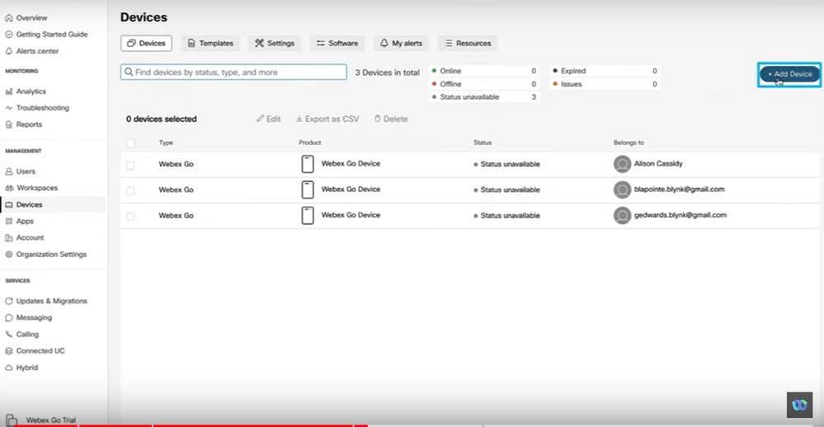Open Troubleshooting in the sidebar
This screenshot has height=427, width=824.
(x=37, y=108)
